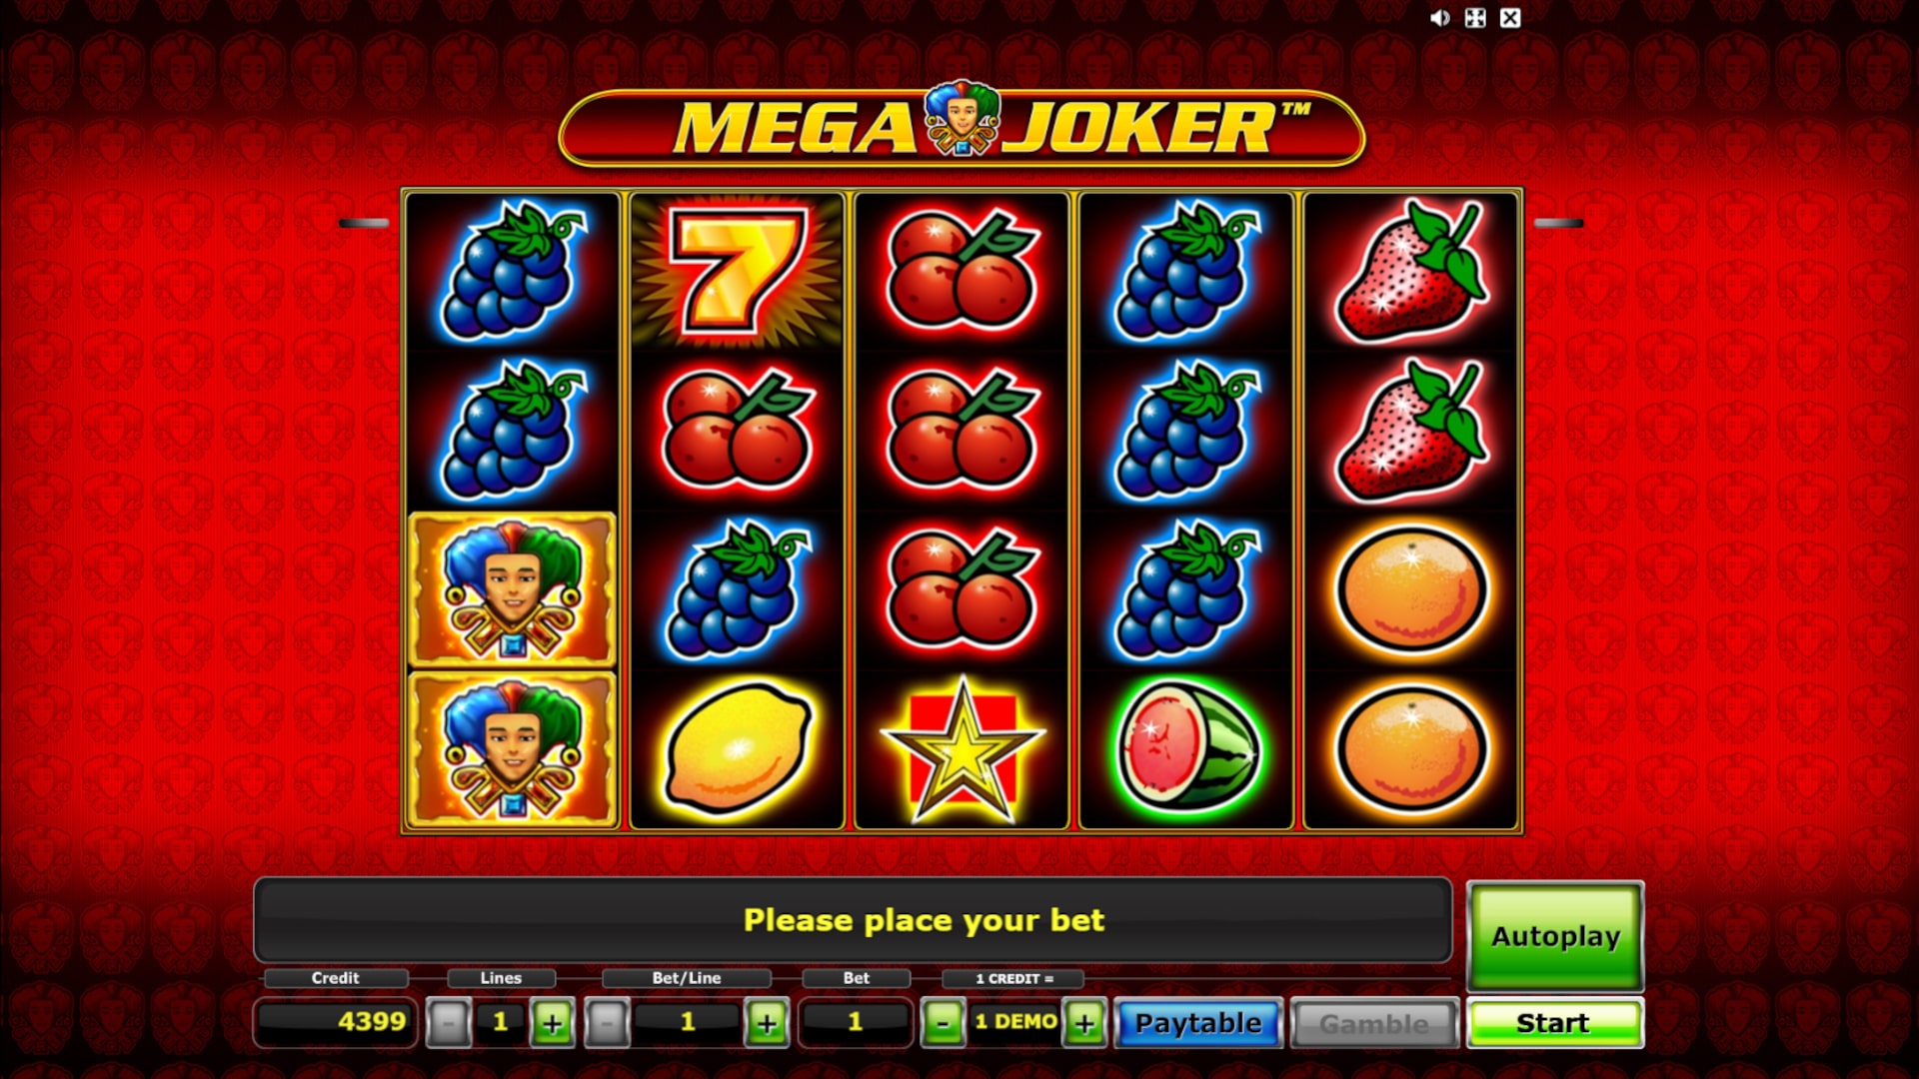Mute the game sound speaker icon
This screenshot has height=1079, width=1919.
pyautogui.click(x=1439, y=18)
